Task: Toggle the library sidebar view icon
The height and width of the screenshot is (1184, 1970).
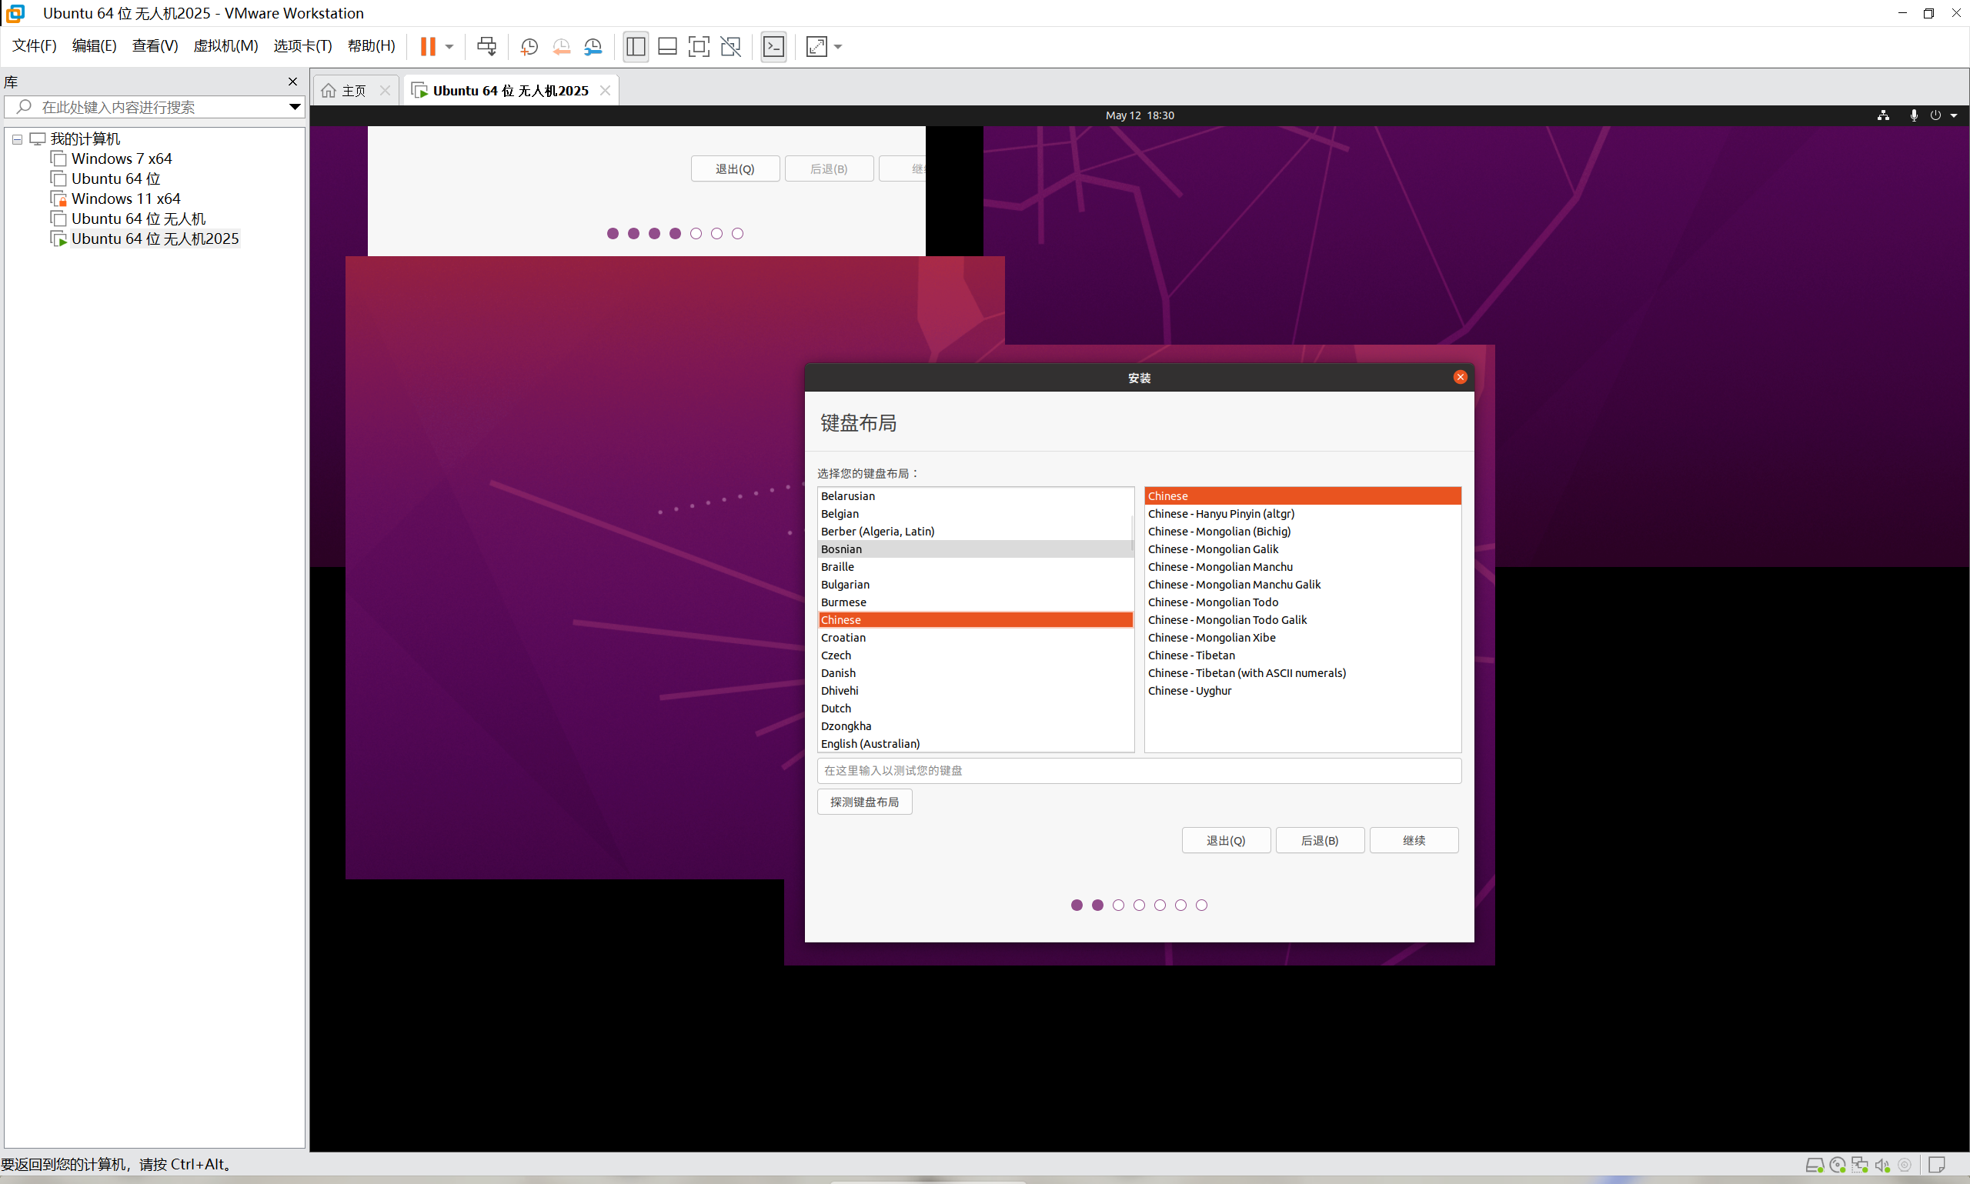Action: tap(636, 46)
